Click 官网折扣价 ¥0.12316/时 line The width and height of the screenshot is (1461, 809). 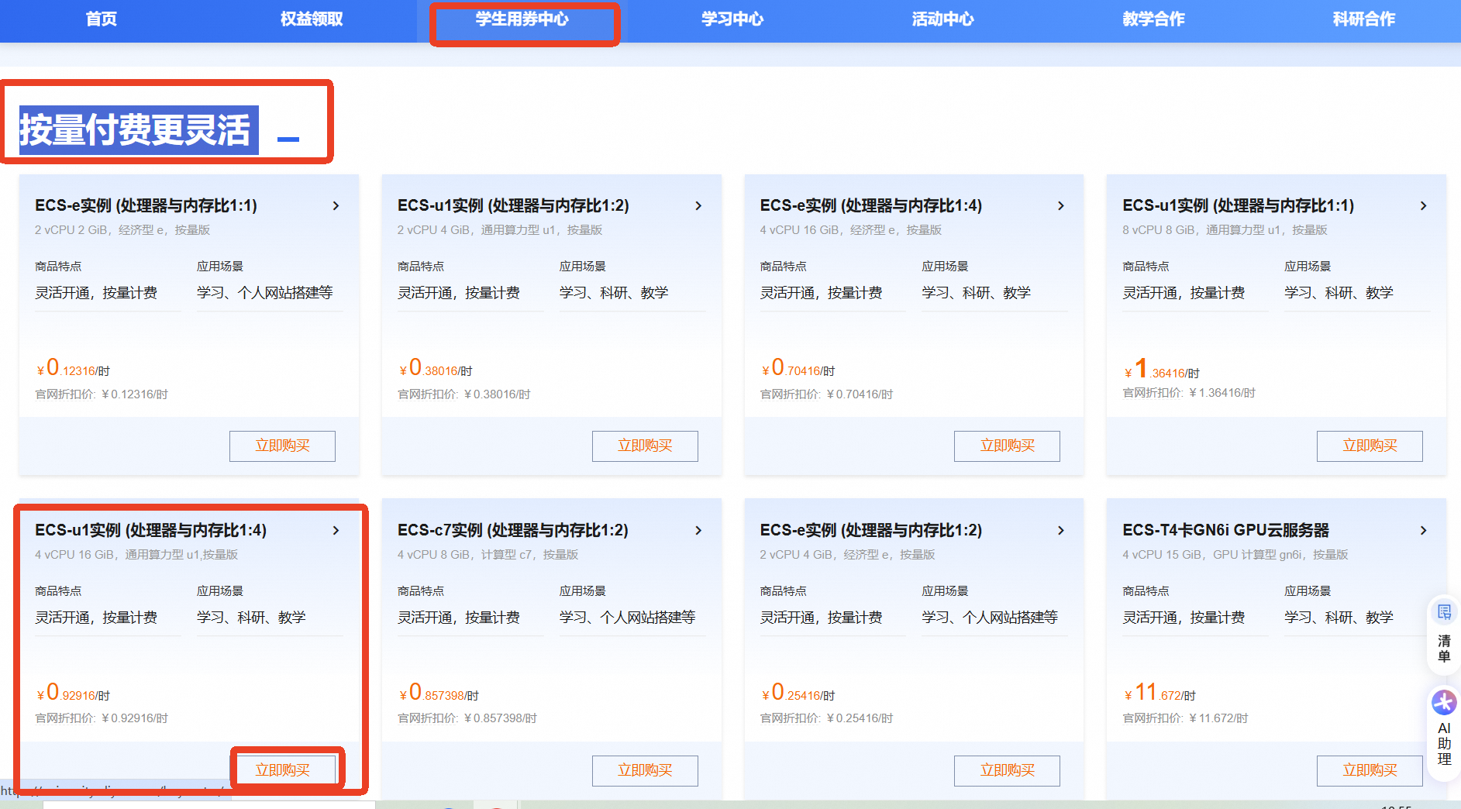coord(102,394)
